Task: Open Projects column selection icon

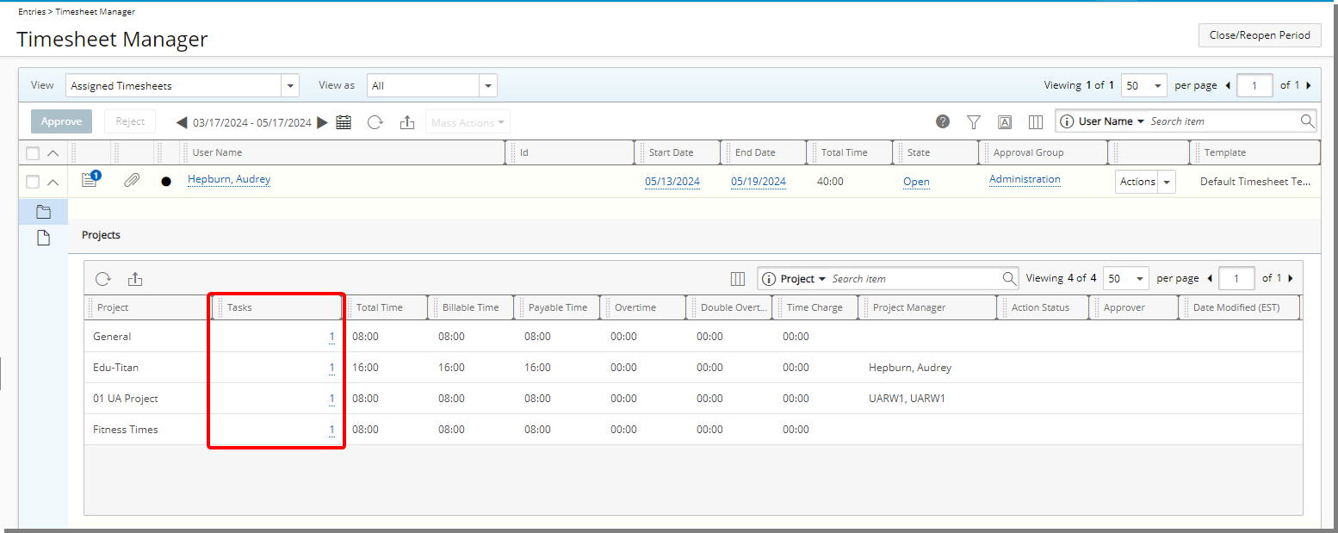Action: (x=738, y=279)
